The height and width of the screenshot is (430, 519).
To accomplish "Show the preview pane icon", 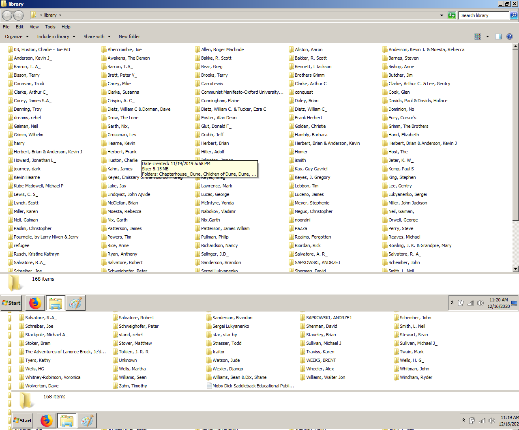I will point(498,37).
